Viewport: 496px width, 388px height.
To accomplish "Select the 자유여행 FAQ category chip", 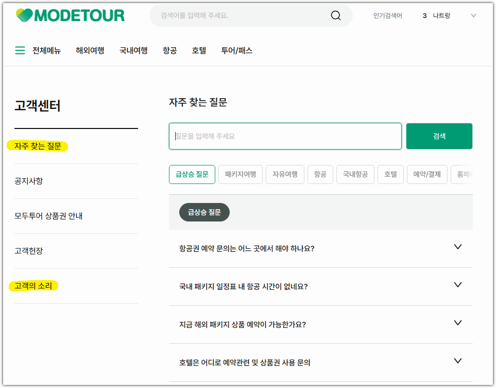I will [285, 174].
